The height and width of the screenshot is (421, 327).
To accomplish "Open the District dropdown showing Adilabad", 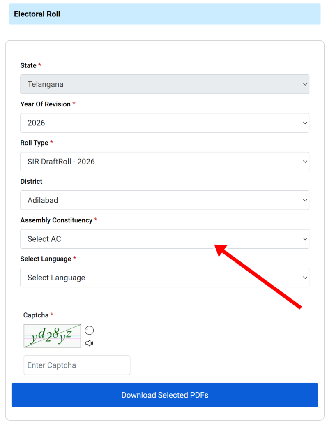I will pyautogui.click(x=165, y=200).
